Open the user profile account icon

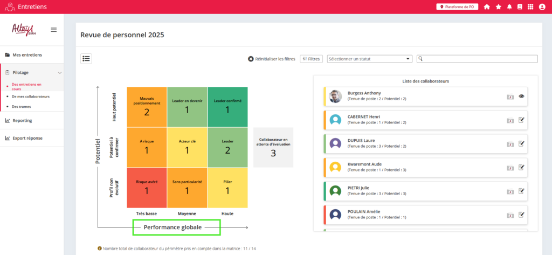[x=542, y=7]
